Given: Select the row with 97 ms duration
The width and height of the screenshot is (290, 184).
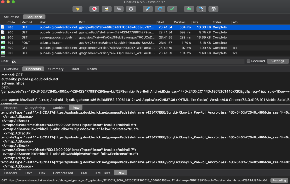Looking at the screenshot, I should (x=145, y=48).
